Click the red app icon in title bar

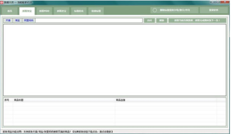(2, 2)
